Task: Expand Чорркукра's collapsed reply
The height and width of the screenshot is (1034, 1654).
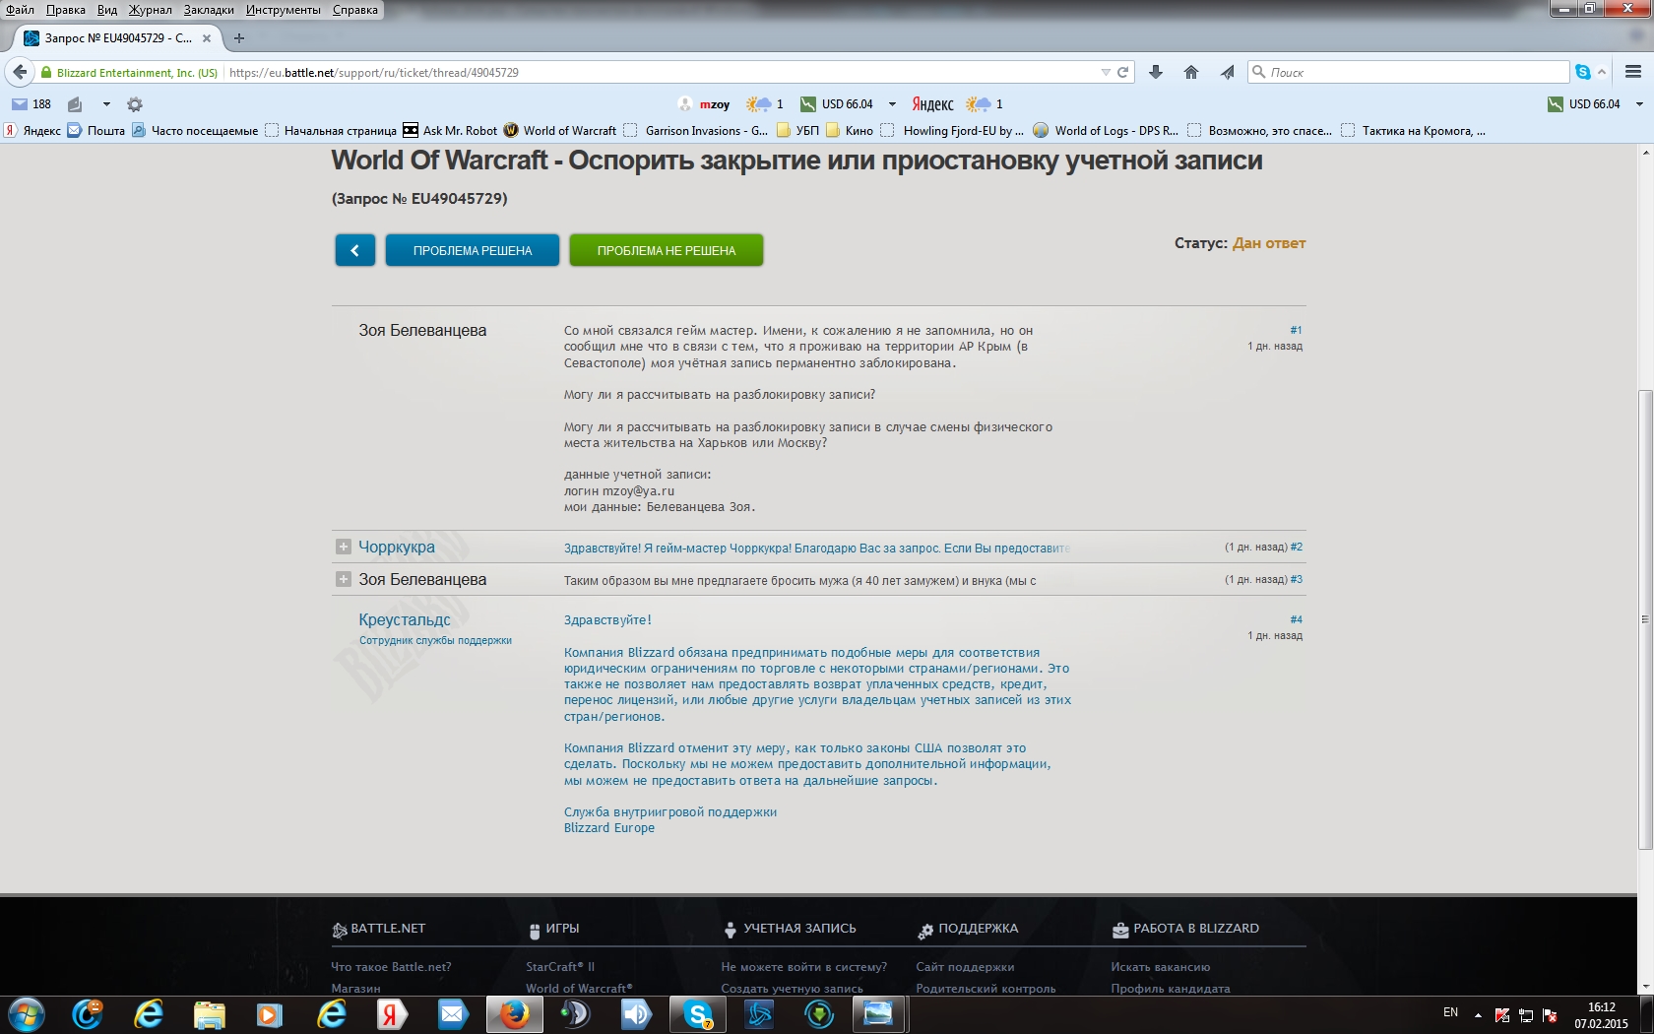Action: [x=344, y=547]
